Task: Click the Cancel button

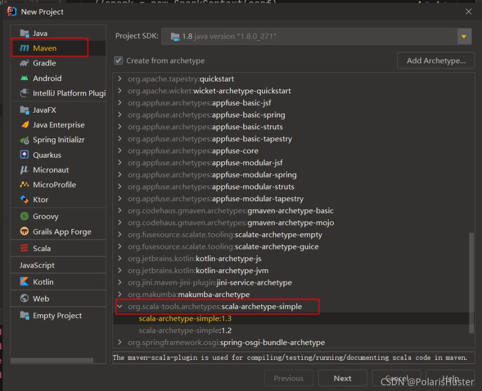Action: pyautogui.click(x=396, y=378)
